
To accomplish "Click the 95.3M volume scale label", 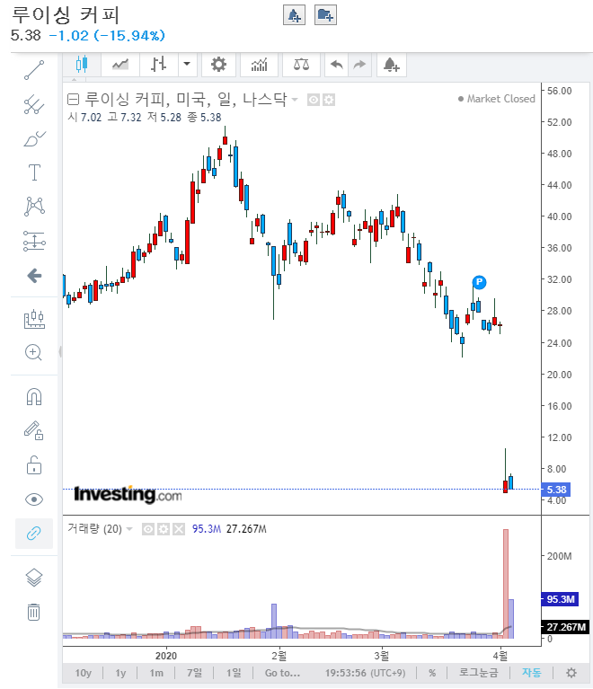I will click(x=560, y=599).
